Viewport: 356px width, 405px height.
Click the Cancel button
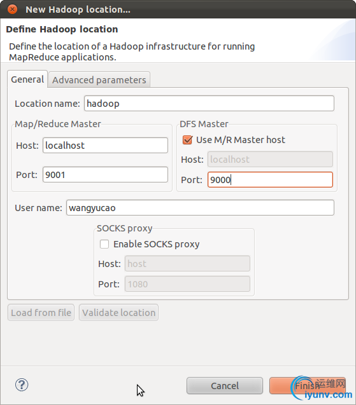tap(225, 386)
